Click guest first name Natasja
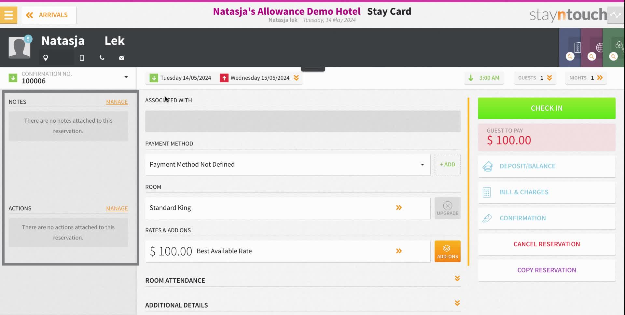 [x=63, y=41]
